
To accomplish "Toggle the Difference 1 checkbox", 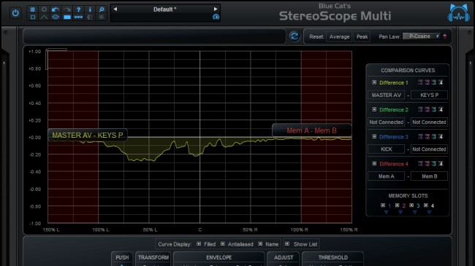I will pos(374,82).
